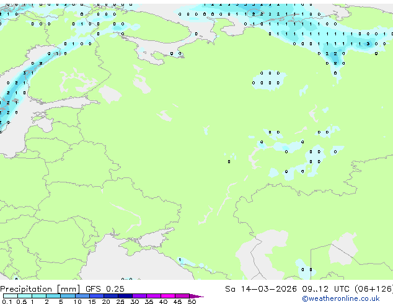The image size is (393, 304).
Task: Select the 10–15 mm legend color box
Action: (82, 296)
